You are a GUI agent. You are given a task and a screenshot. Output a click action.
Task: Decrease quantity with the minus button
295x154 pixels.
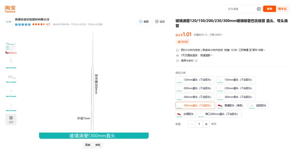point(192,124)
